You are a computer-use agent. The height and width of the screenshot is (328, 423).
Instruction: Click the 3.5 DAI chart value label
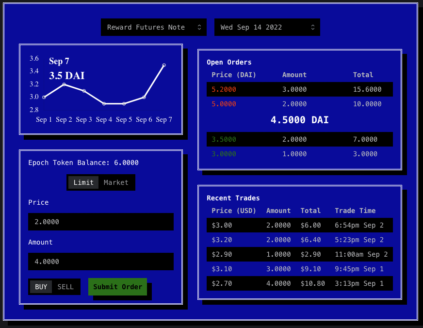pos(67,76)
